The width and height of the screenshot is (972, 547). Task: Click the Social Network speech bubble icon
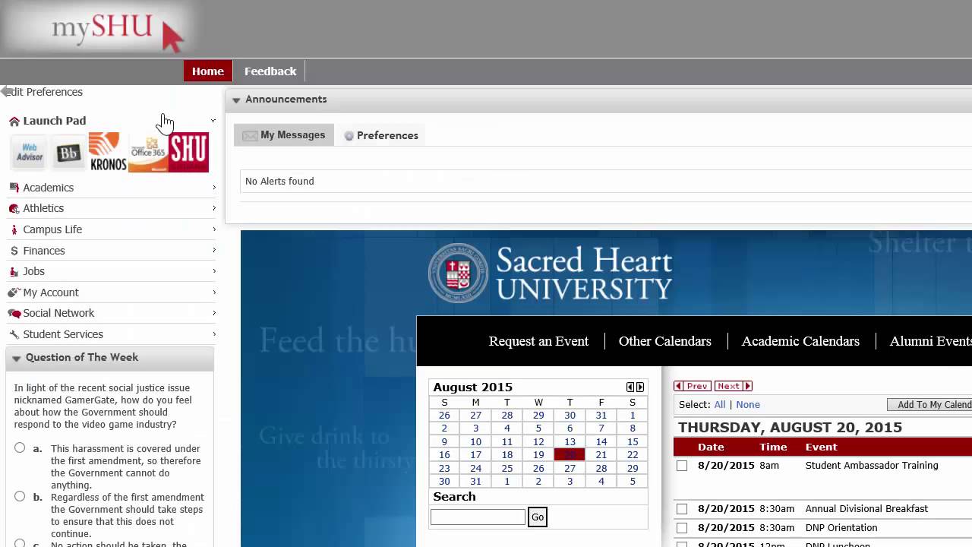click(14, 313)
